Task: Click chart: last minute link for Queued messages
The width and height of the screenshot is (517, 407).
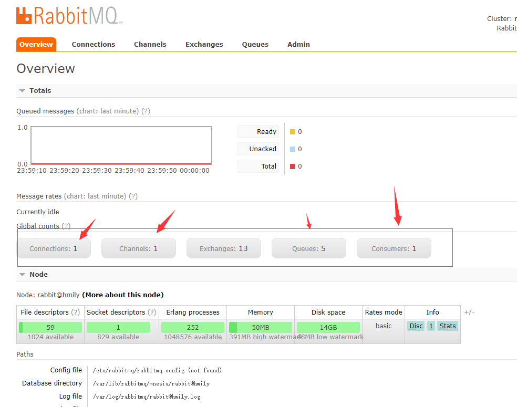Action: coord(108,111)
